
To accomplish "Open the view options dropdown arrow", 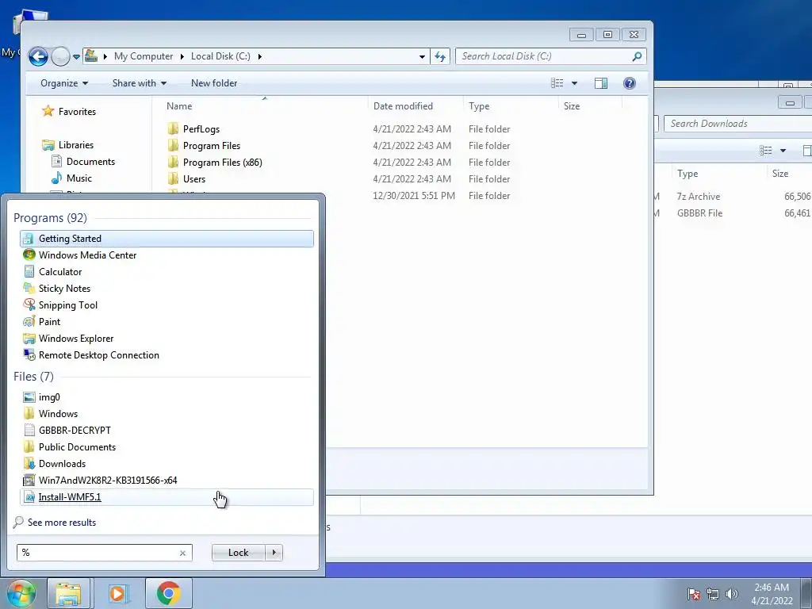I will tap(574, 83).
